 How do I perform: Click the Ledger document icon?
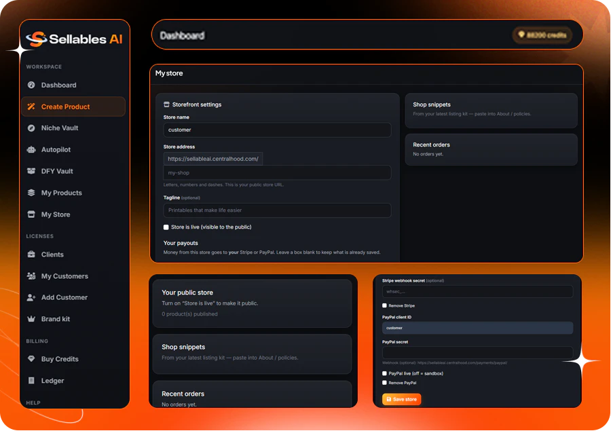tap(31, 381)
